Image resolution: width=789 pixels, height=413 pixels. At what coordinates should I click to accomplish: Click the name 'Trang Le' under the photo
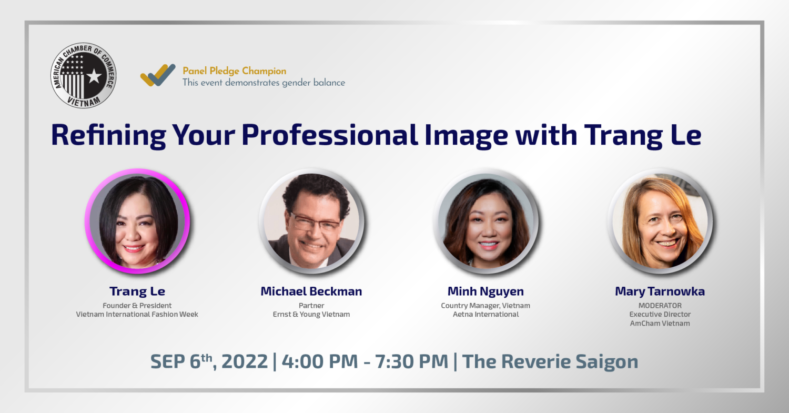pos(137,291)
